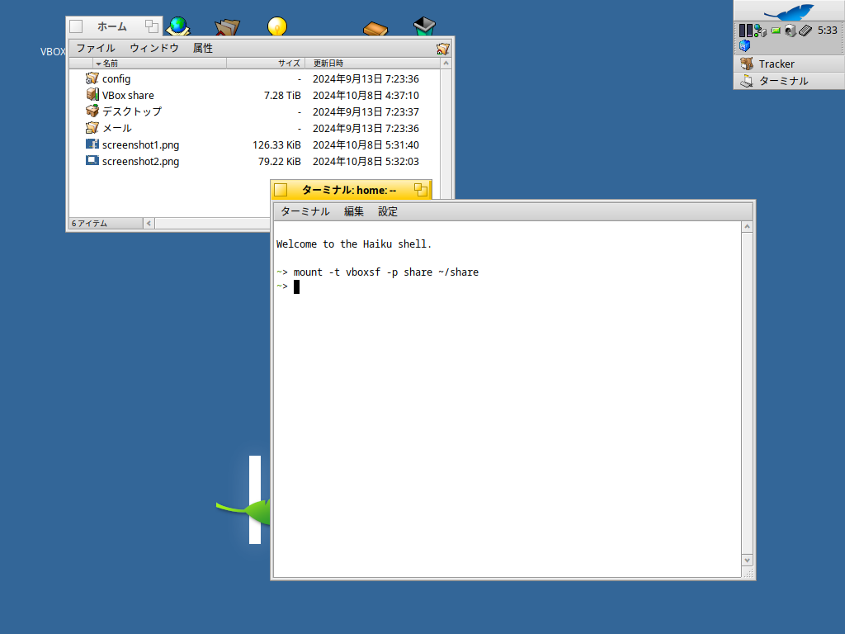
Task: Open the volume speaker tray control
Action: pyautogui.click(x=790, y=31)
